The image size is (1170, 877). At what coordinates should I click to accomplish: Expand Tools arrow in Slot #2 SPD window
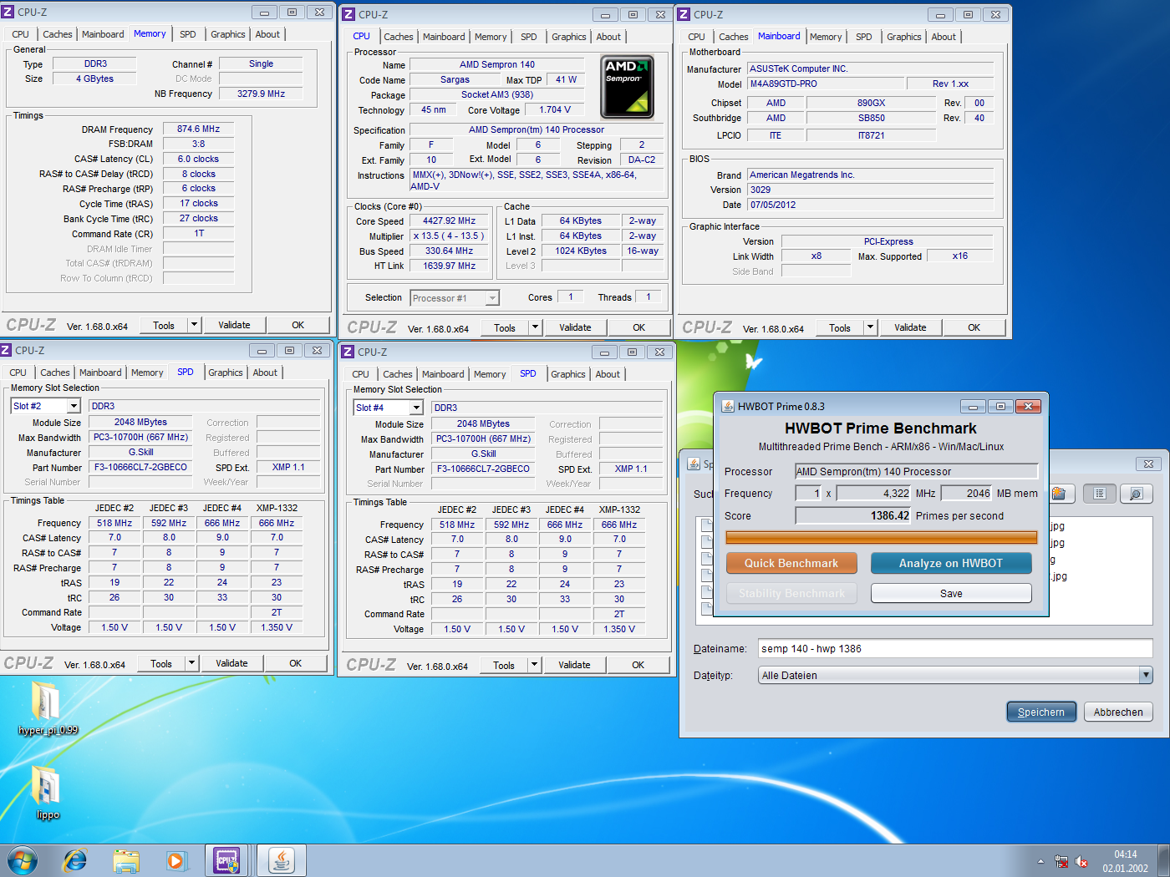(x=191, y=663)
